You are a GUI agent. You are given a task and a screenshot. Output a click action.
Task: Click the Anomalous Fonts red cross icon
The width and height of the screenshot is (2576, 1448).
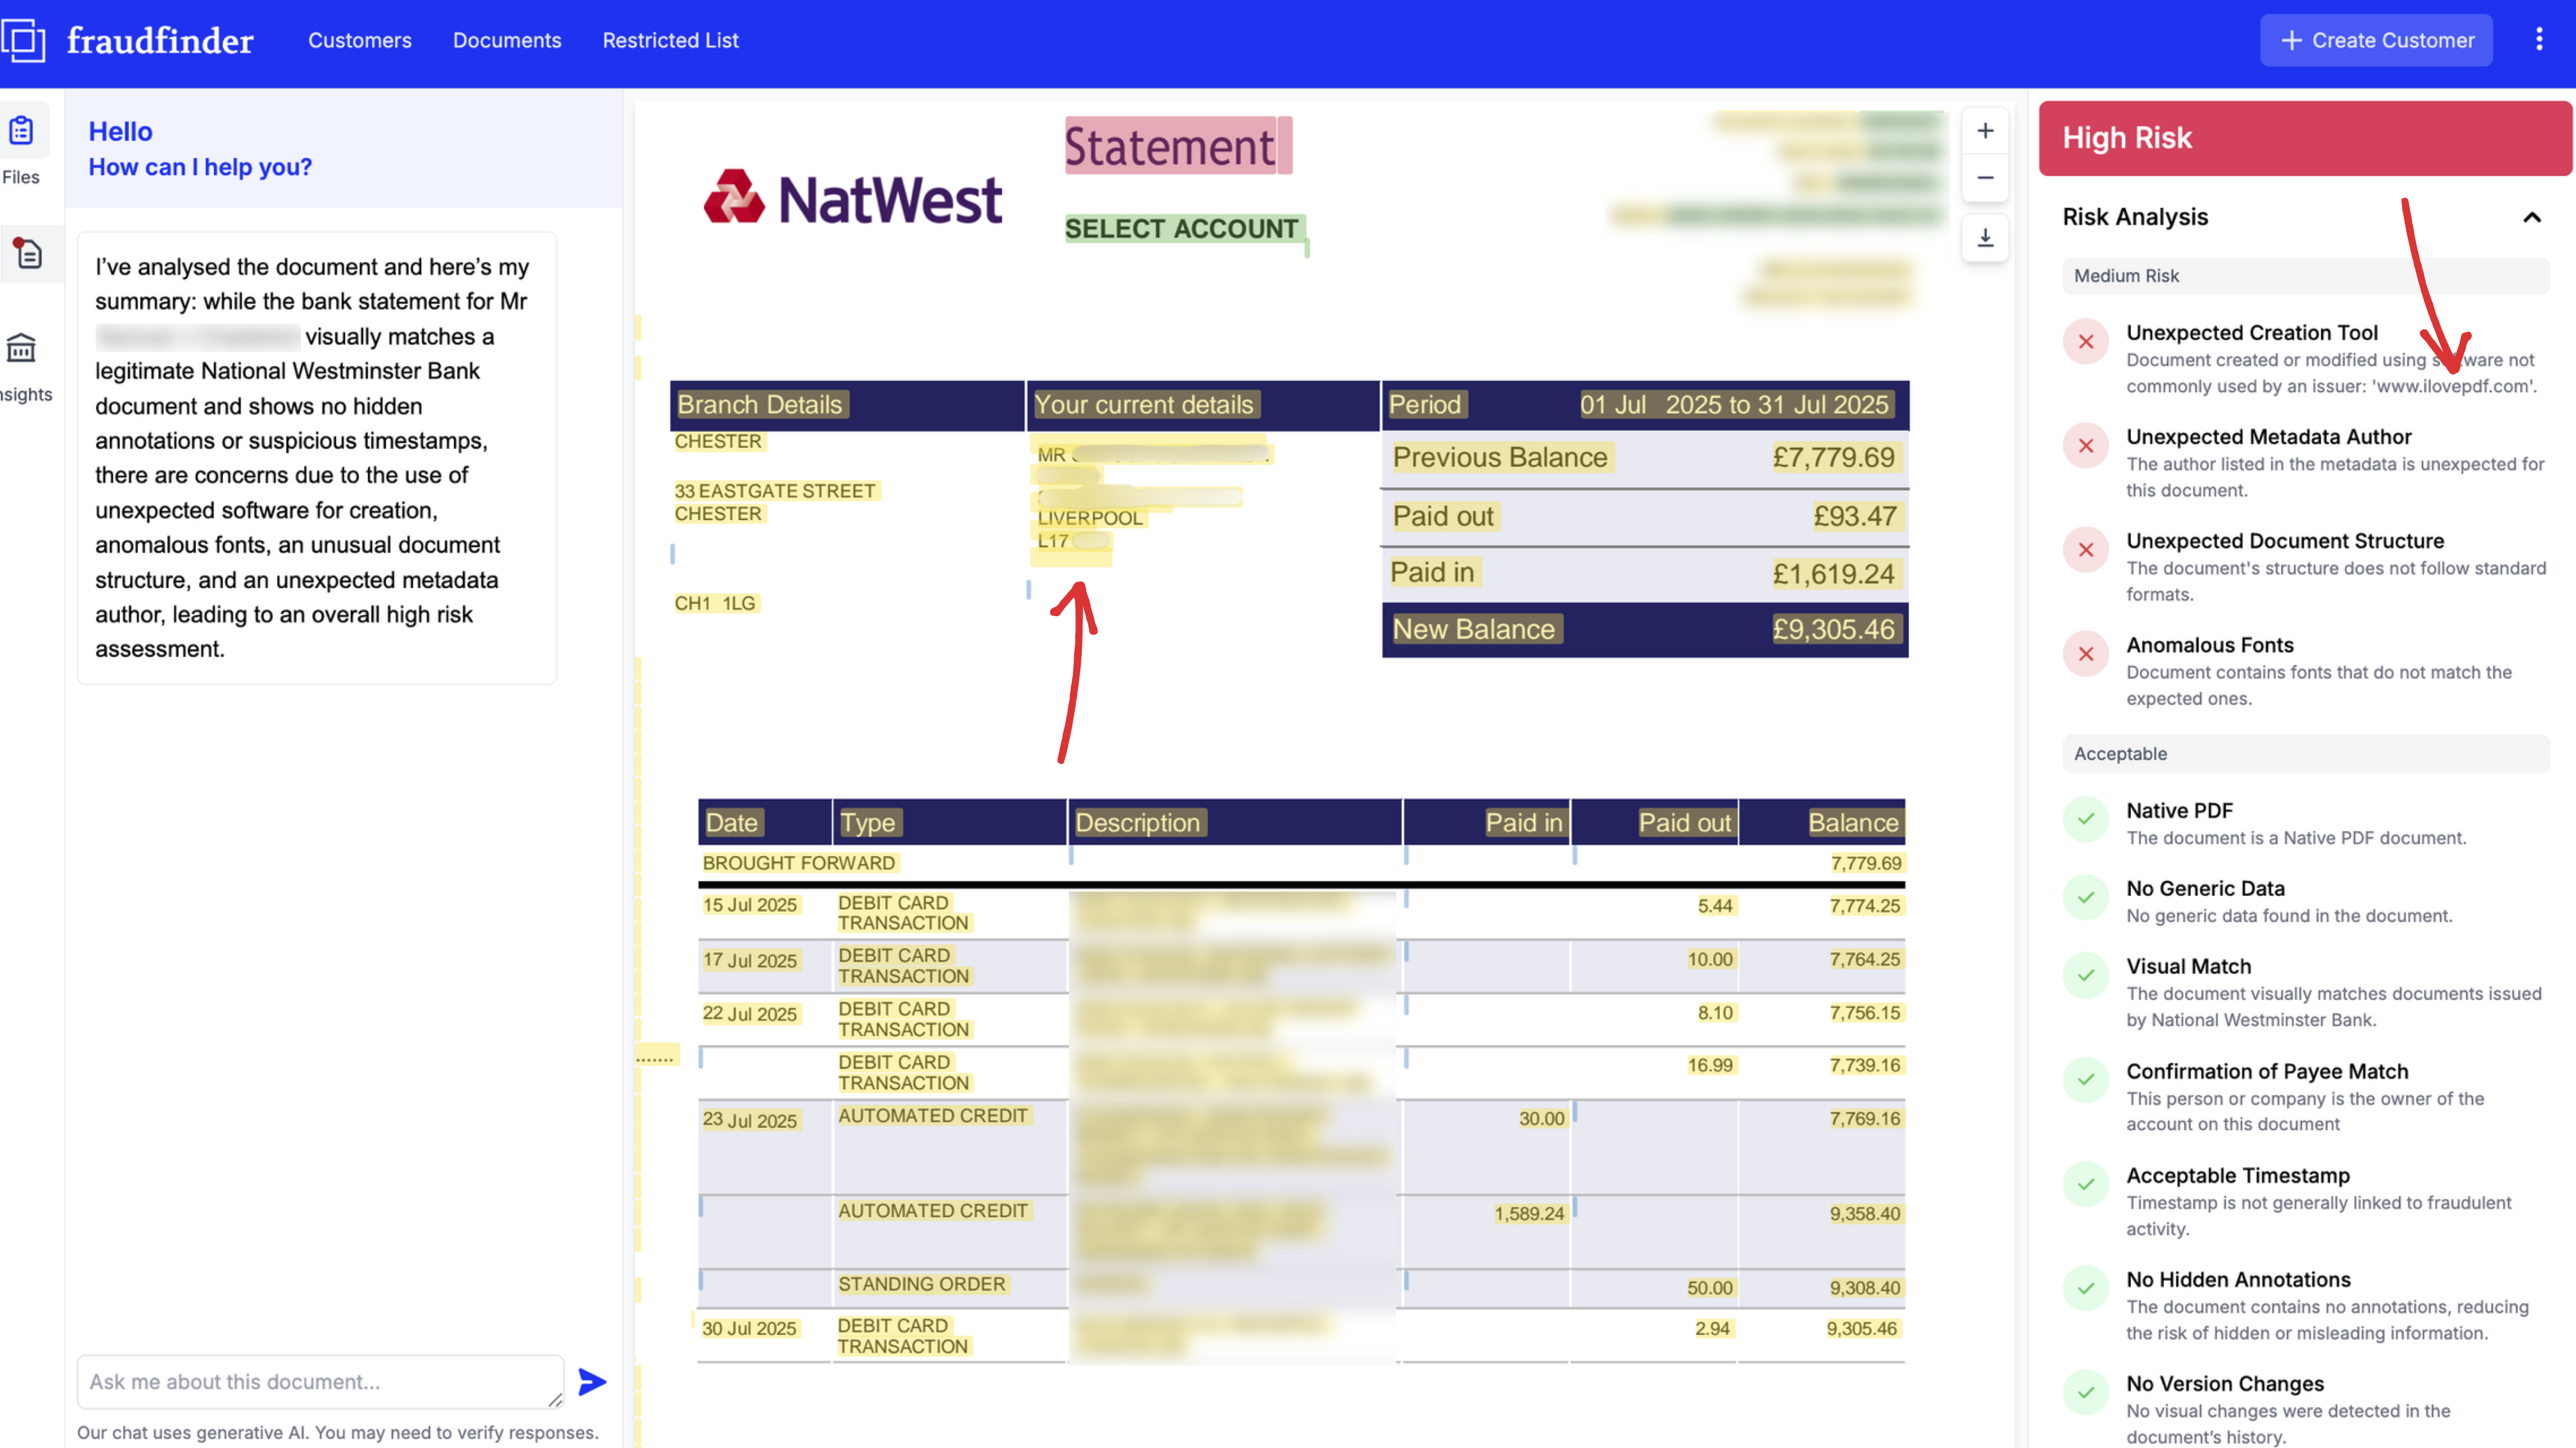[2086, 654]
